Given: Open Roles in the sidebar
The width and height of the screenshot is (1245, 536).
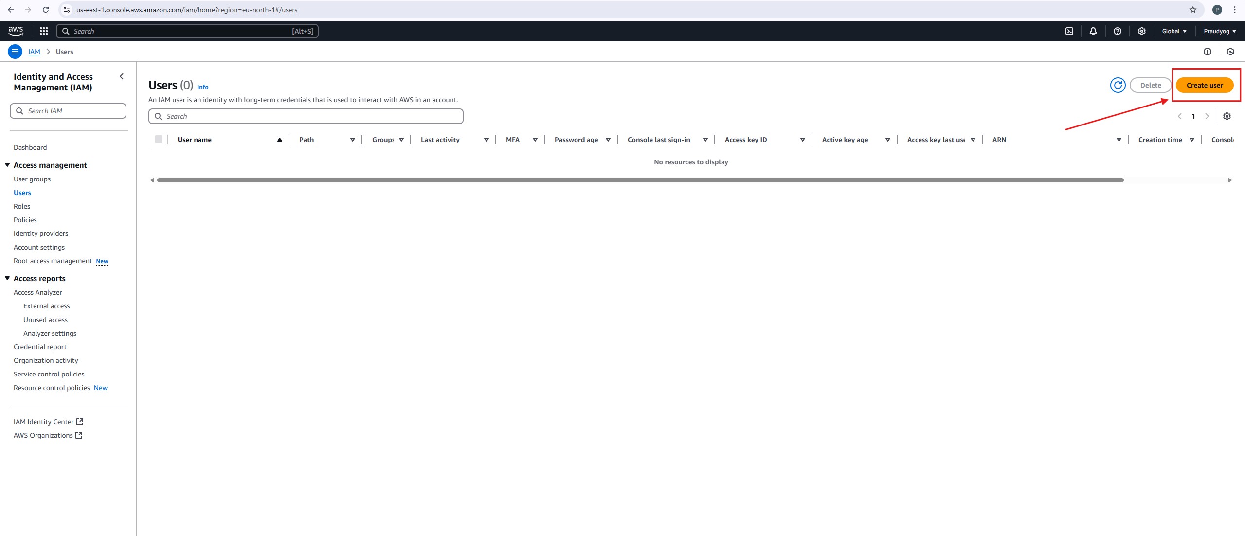Looking at the screenshot, I should (x=22, y=206).
